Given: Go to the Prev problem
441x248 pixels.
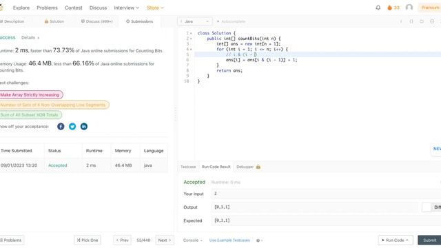Looking at the screenshot, I should tap(122, 240).
